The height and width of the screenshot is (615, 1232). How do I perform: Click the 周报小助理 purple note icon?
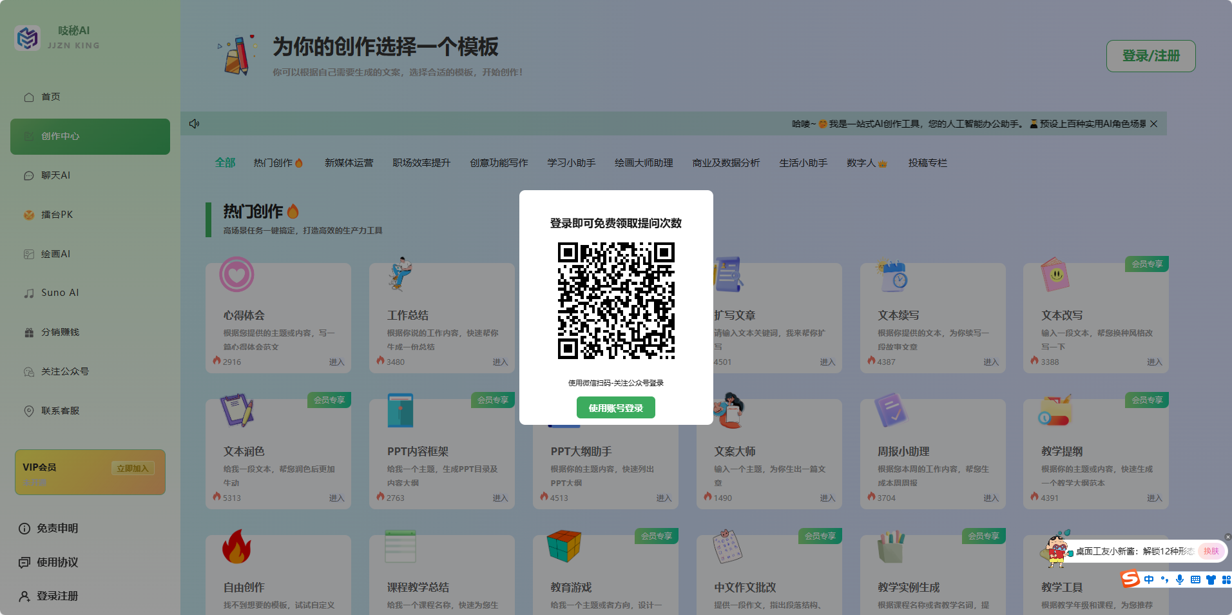890,411
